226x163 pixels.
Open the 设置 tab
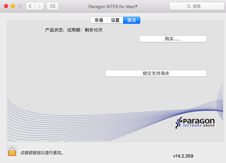(x=115, y=20)
